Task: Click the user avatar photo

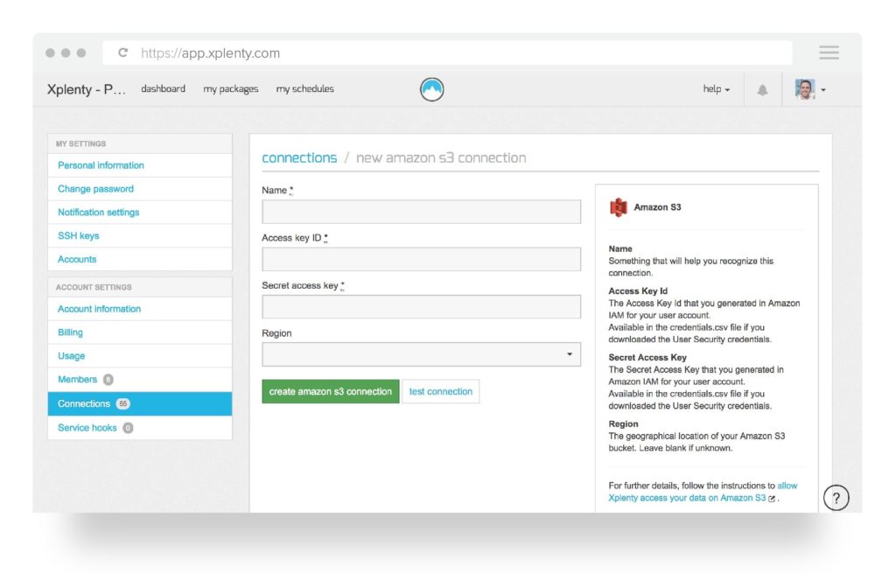Action: point(805,89)
